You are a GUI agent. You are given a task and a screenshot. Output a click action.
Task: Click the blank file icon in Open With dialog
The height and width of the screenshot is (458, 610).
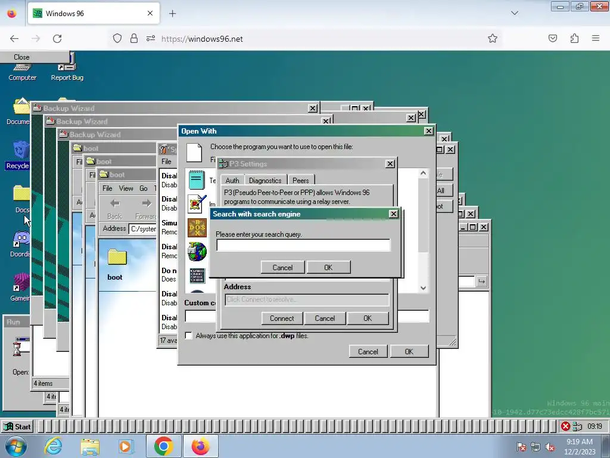pos(194,153)
